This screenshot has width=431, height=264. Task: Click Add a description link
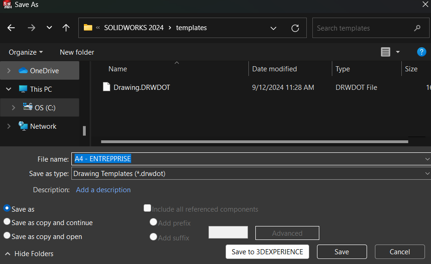103,190
